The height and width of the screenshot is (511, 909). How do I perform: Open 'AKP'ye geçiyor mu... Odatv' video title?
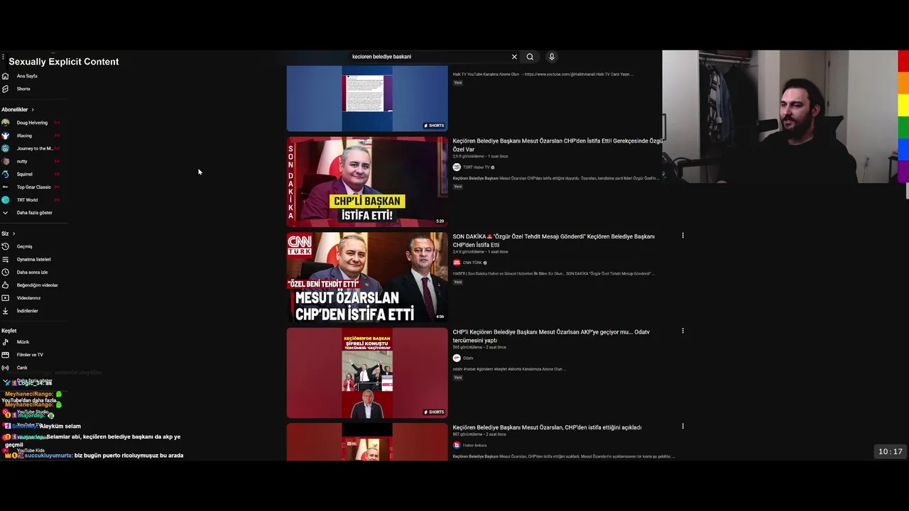click(551, 336)
